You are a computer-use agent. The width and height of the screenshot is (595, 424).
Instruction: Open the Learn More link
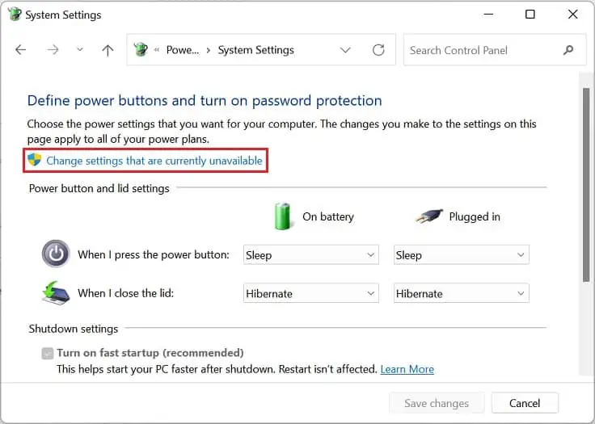tap(407, 369)
